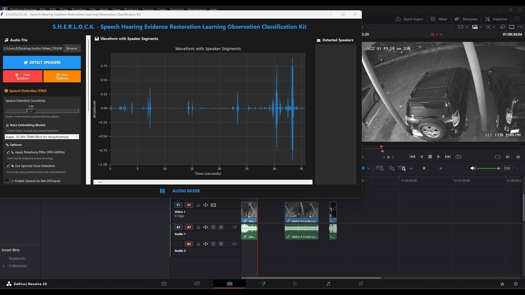Open the Inspector panel in DaVinci Resolve
Image resolution: width=525 pixels, height=295 pixels.
point(496,19)
